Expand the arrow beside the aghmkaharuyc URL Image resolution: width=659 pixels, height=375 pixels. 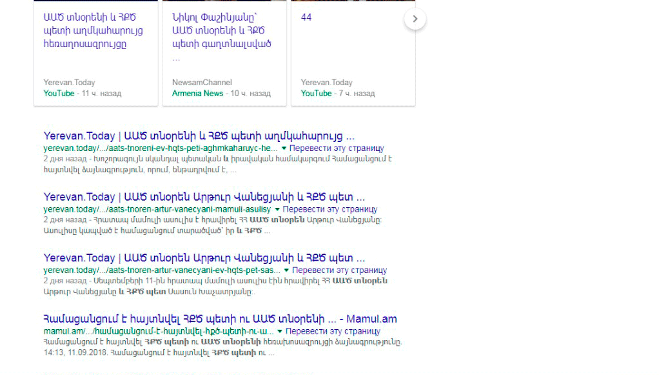click(283, 148)
